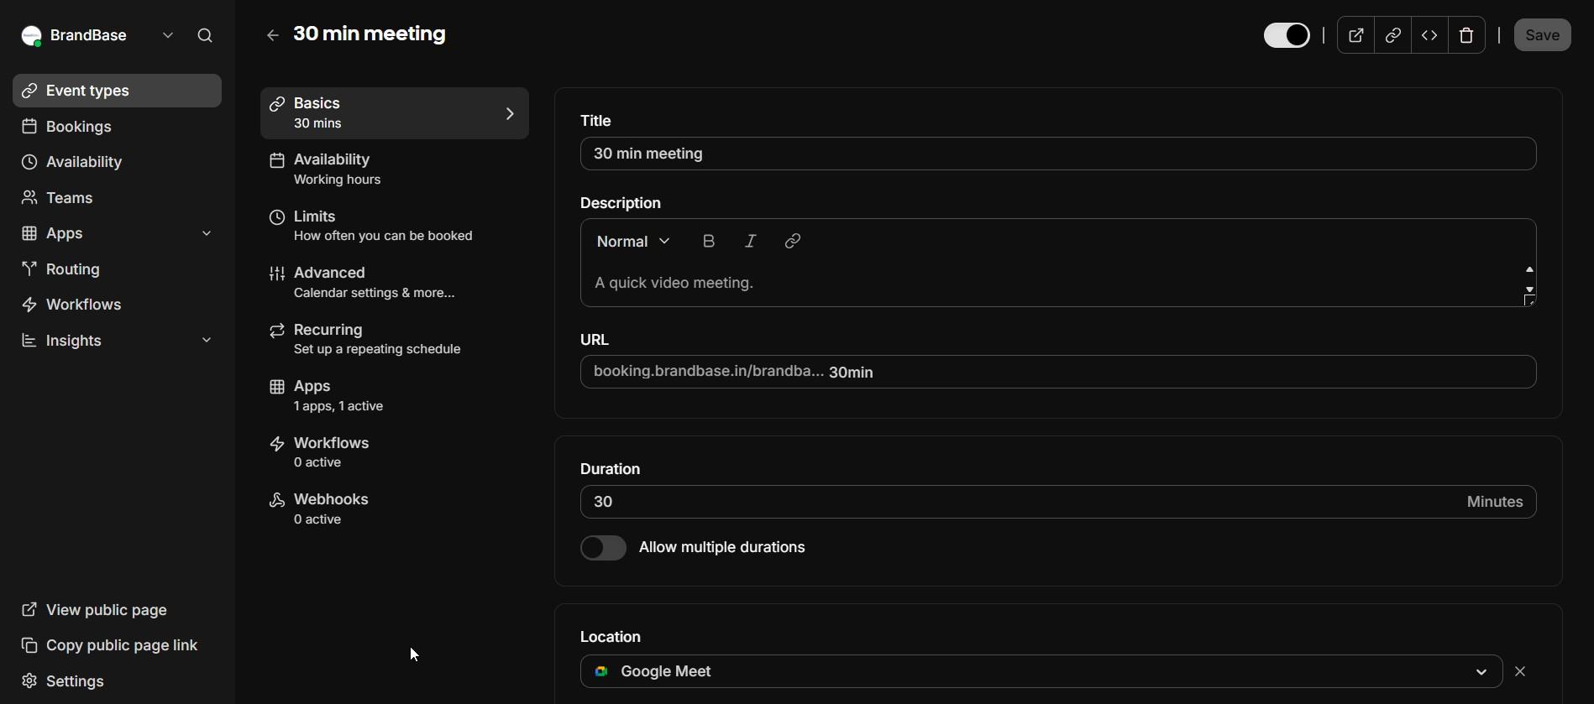Image resolution: width=1594 pixels, height=704 pixels.
Task: Expand the Insights sidebar section chevron
Action: pyautogui.click(x=207, y=341)
